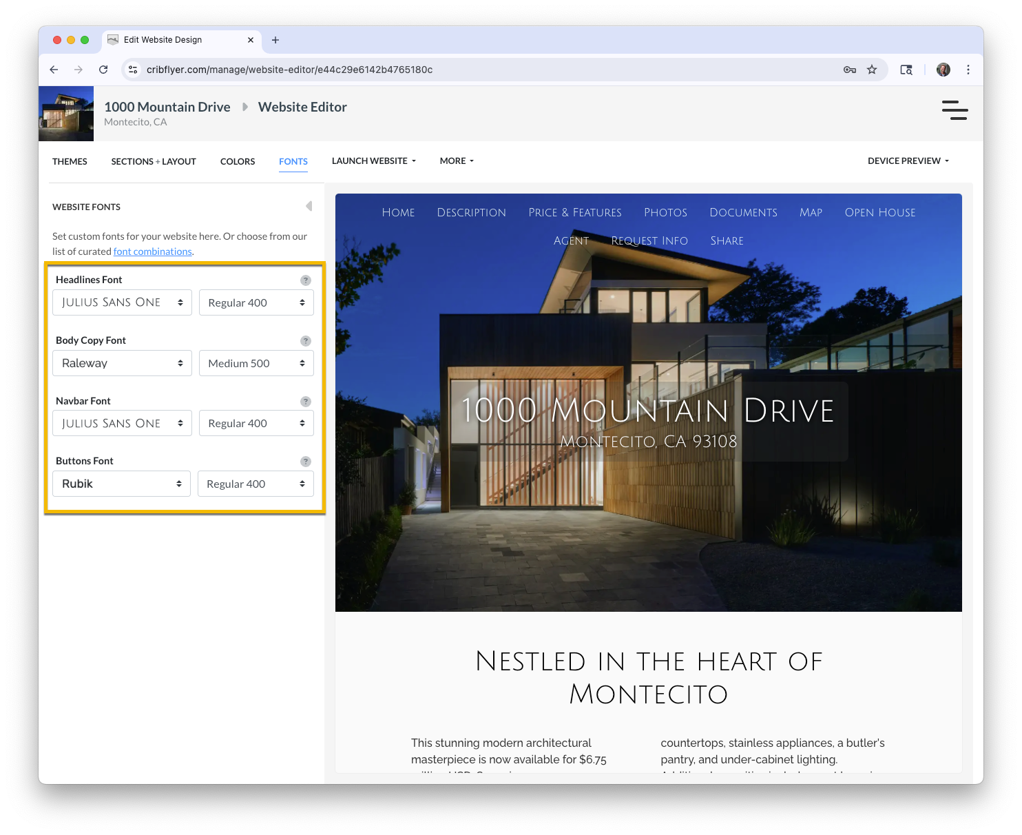Click Description in preview navbar
The width and height of the screenshot is (1022, 835).
click(472, 212)
